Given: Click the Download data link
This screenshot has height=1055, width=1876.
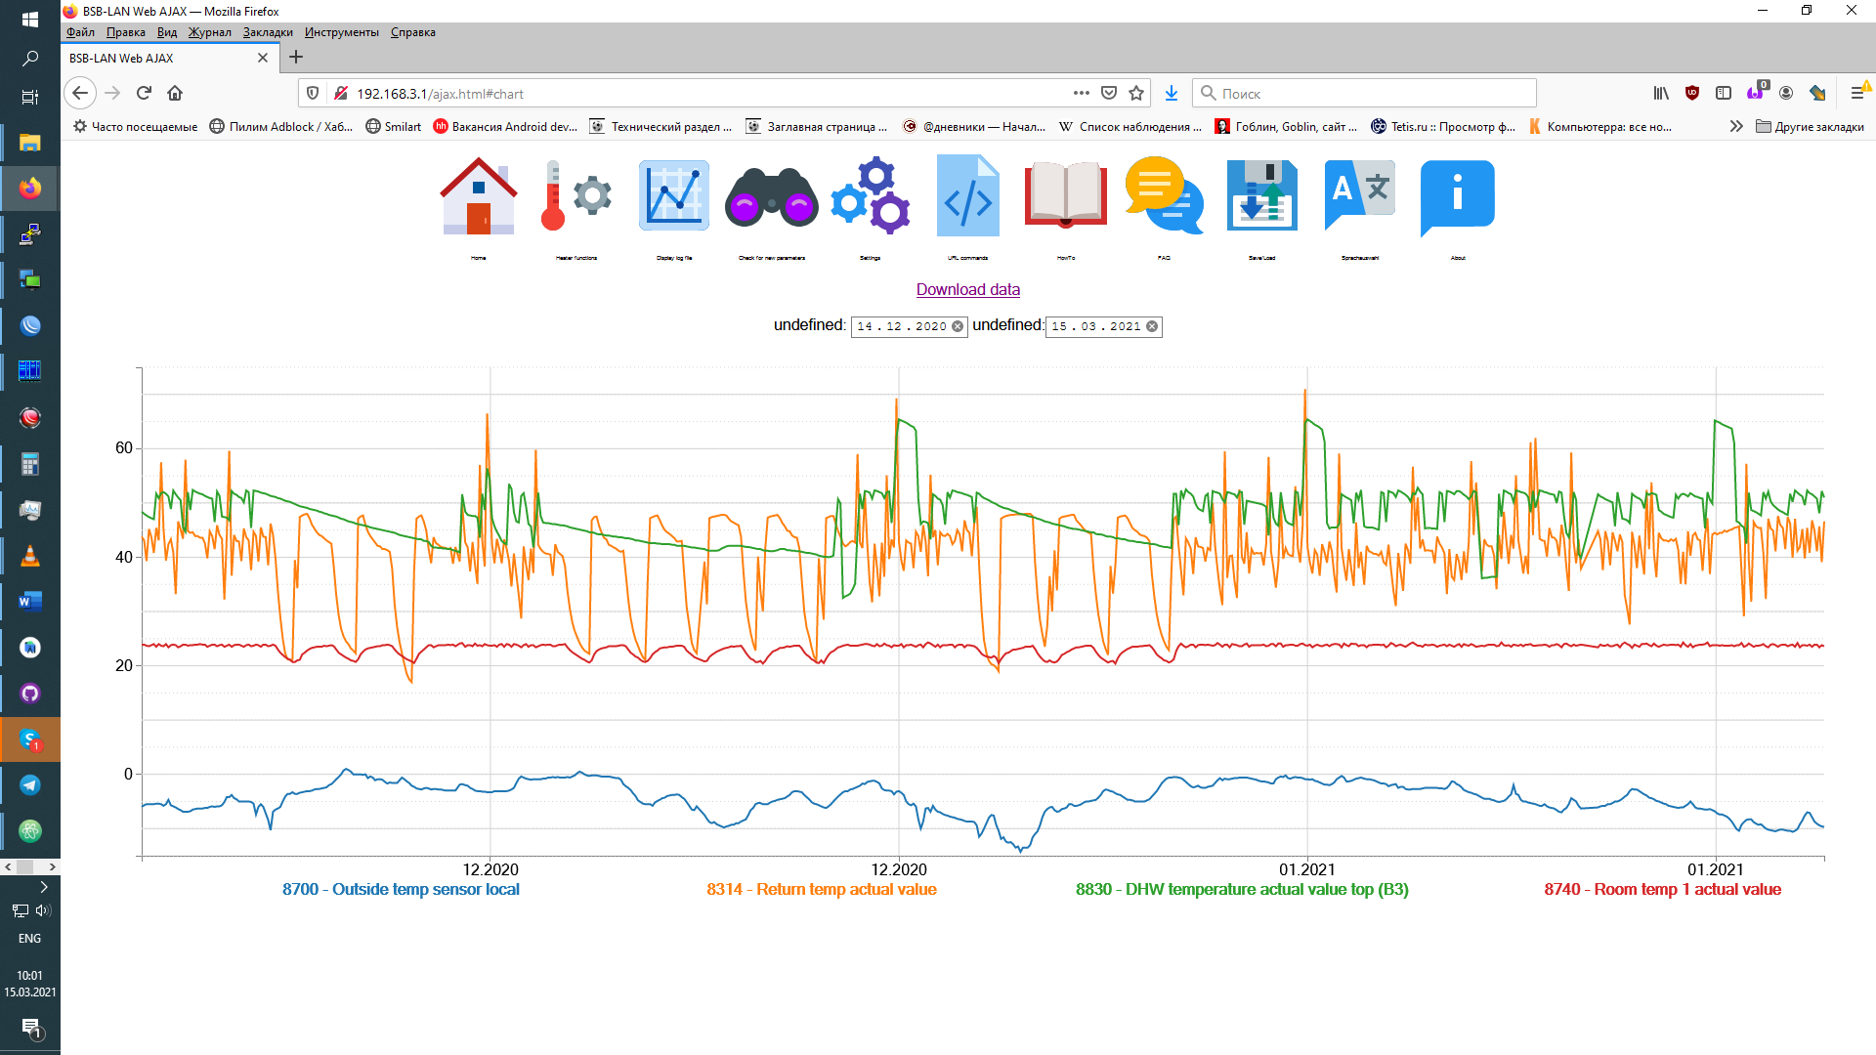Looking at the screenshot, I should pos(967,289).
